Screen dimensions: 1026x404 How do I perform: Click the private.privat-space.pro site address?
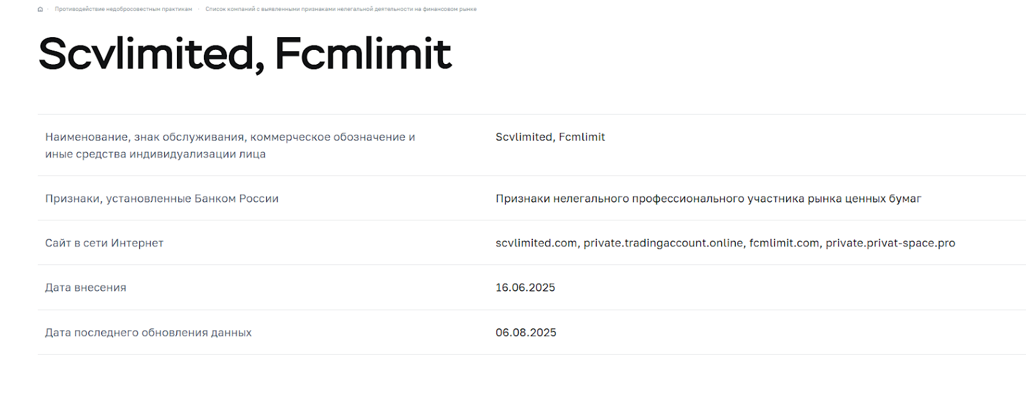(x=890, y=243)
